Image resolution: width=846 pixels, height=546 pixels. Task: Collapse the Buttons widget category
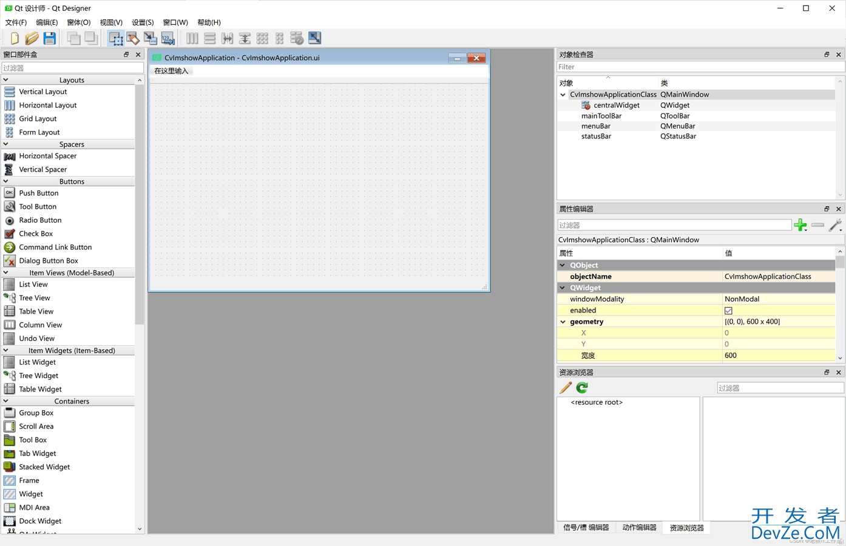[6, 181]
